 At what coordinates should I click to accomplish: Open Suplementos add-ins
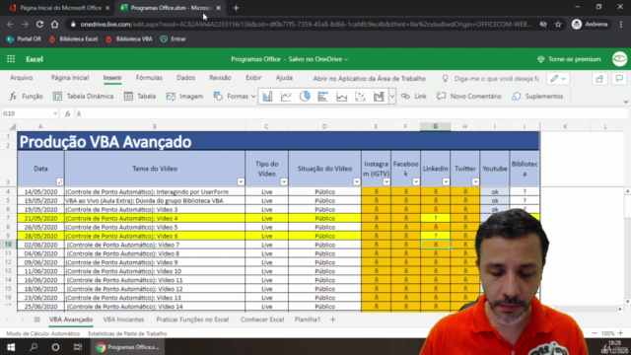[537, 97]
